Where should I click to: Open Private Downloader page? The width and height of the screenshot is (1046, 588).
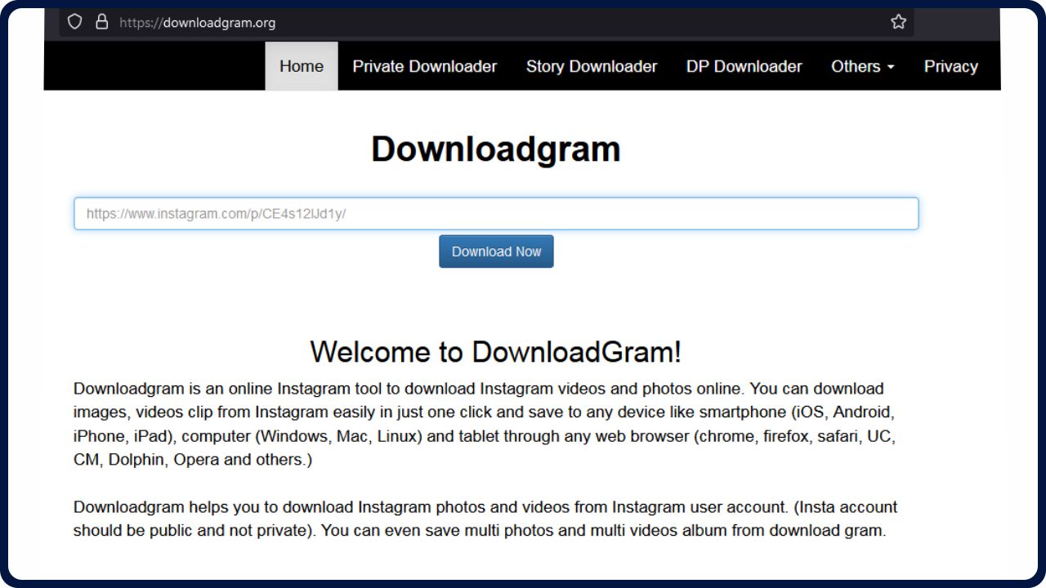pos(425,66)
